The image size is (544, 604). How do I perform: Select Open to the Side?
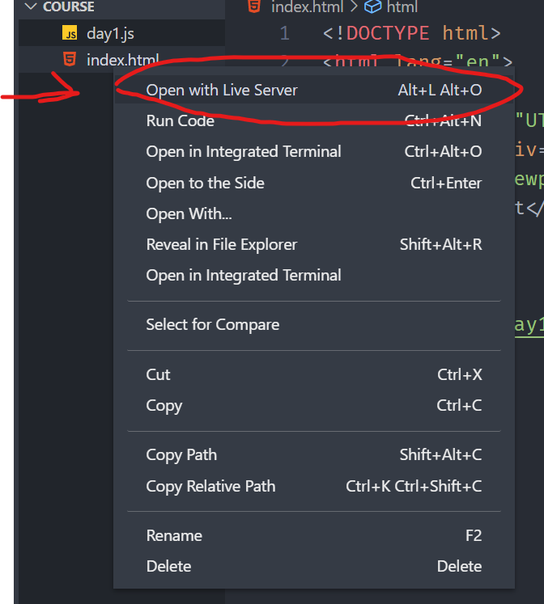314,183
